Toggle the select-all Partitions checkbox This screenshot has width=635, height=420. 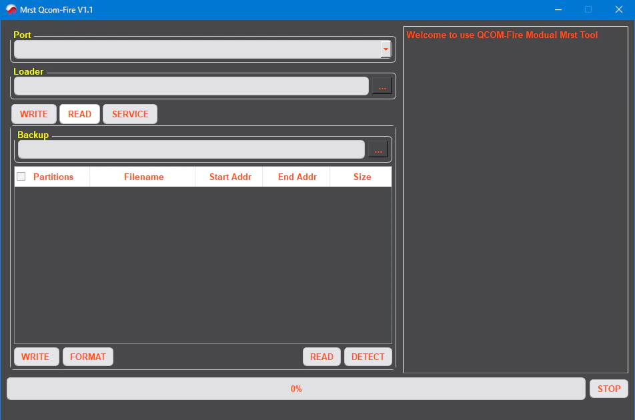pos(21,177)
